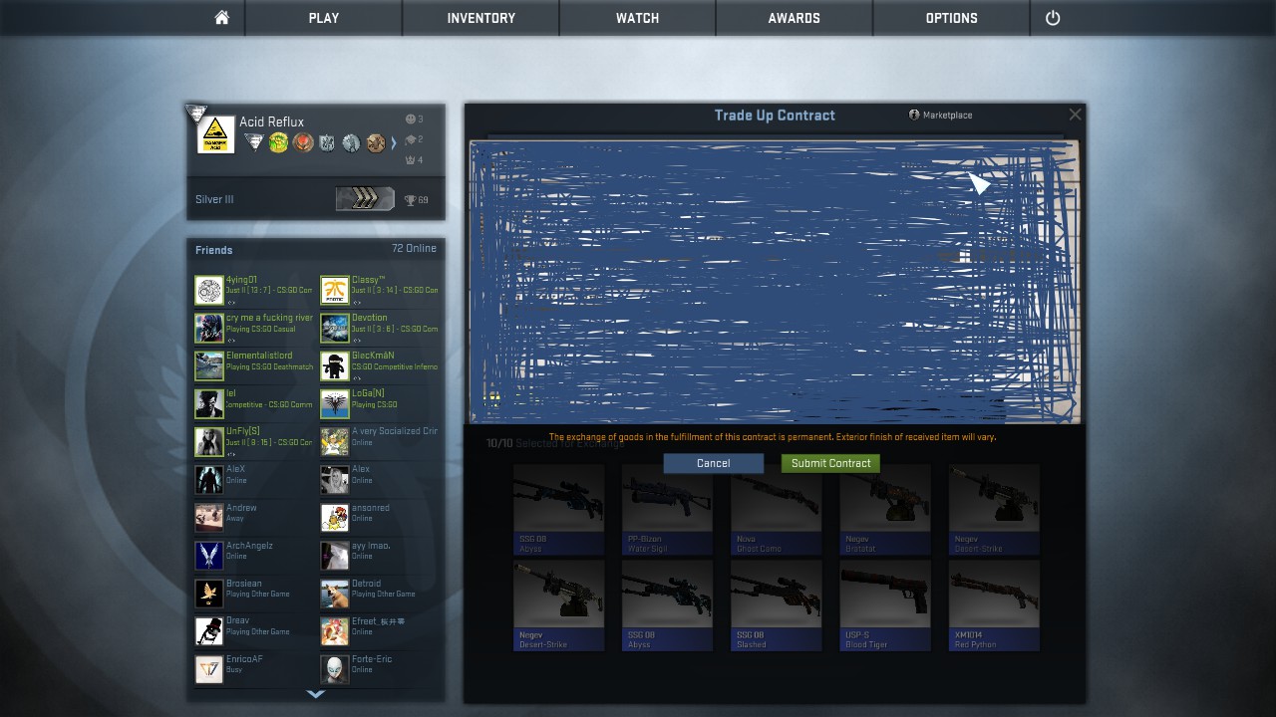This screenshot has width=1276, height=717.
Task: Click Forte-Eric's skull avatar
Action: [335, 669]
